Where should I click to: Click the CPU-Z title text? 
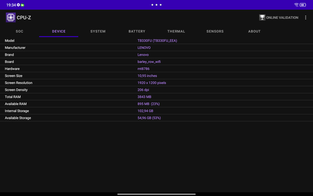click(24, 18)
